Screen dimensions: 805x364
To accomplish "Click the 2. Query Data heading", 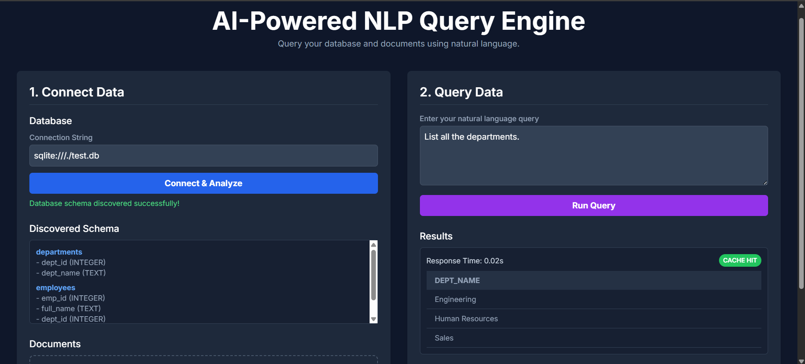I will 461,92.
